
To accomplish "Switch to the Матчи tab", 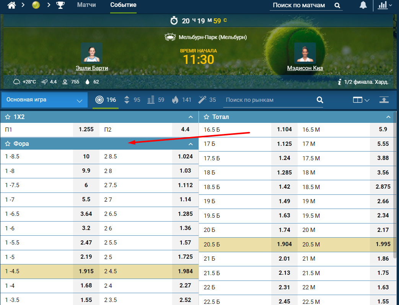I will [x=86, y=5].
